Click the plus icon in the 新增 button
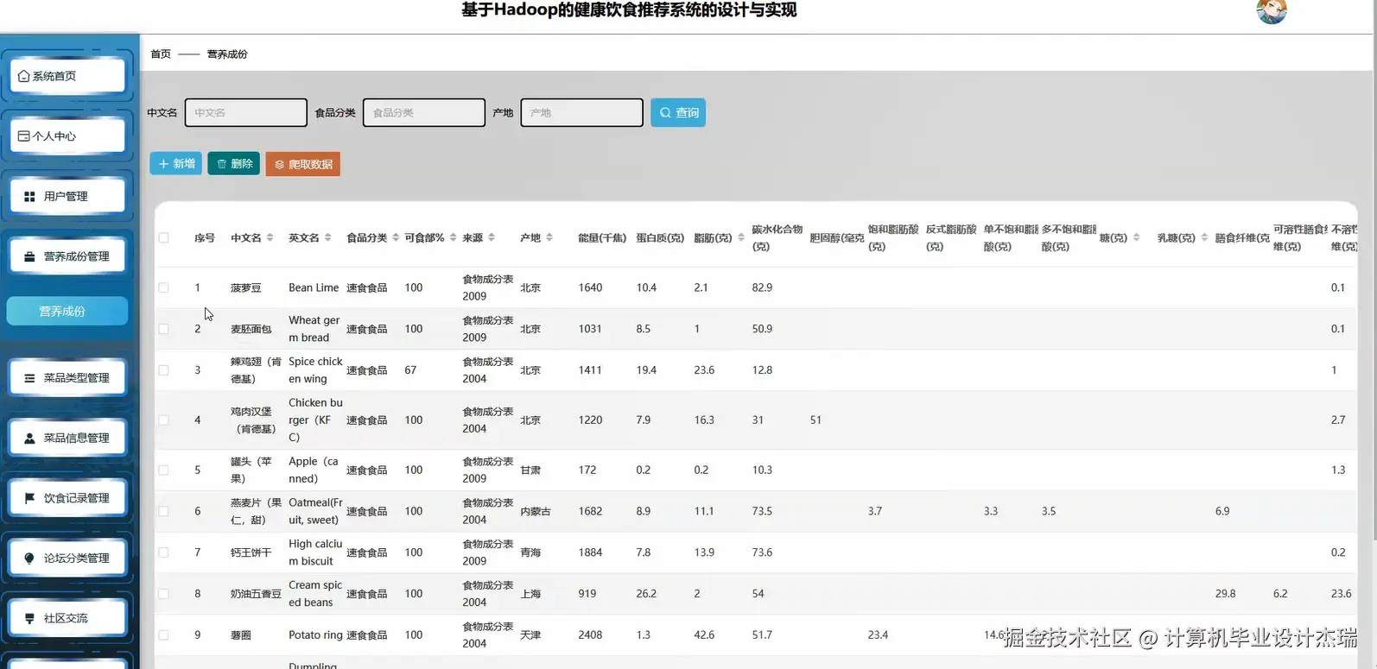Viewport: 1377px width, 669px height. (163, 164)
